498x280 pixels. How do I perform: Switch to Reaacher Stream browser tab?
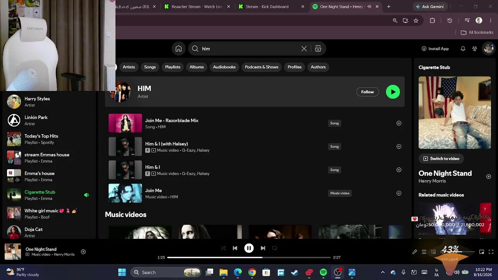197,7
